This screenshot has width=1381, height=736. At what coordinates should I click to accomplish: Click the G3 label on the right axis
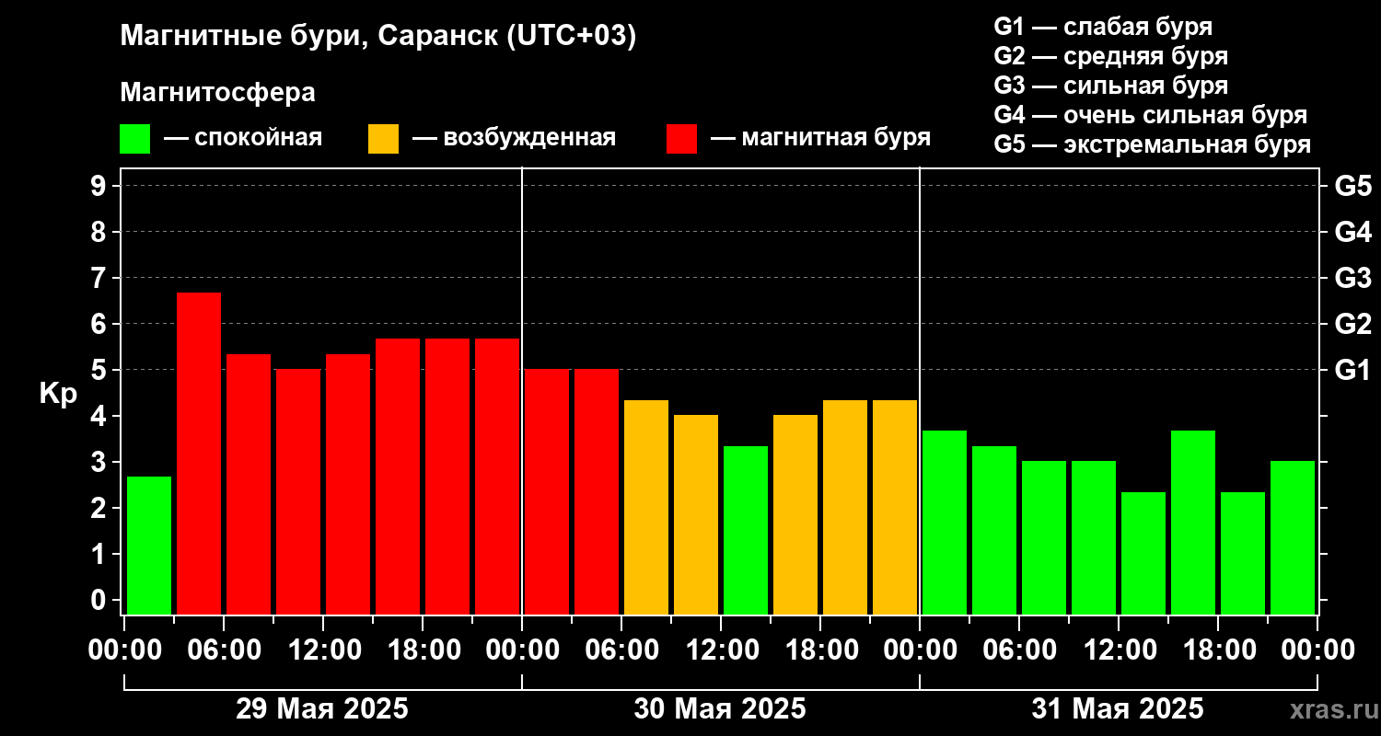point(1353,278)
